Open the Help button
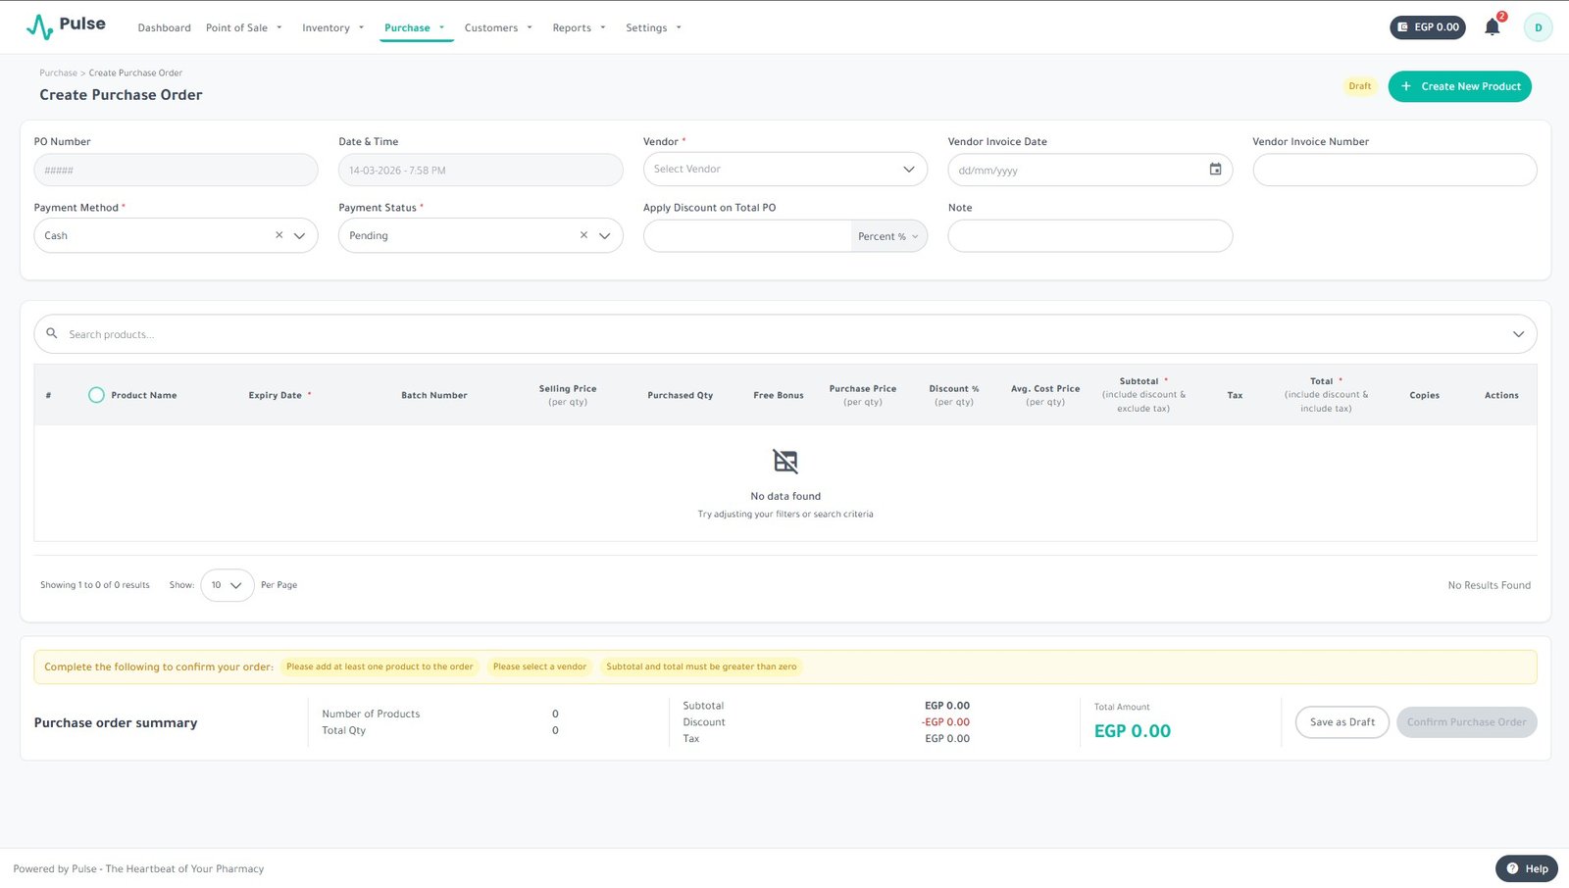1569x888 pixels. tap(1527, 868)
